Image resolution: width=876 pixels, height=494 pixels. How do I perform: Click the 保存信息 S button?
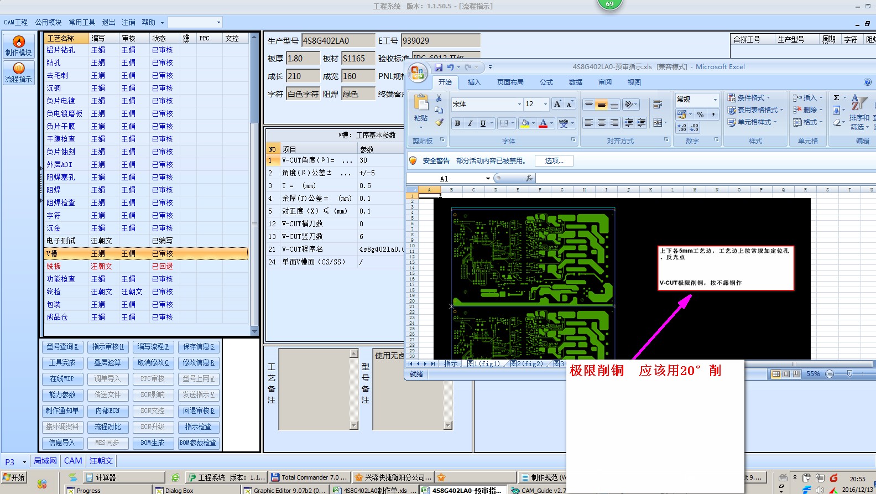198,347
